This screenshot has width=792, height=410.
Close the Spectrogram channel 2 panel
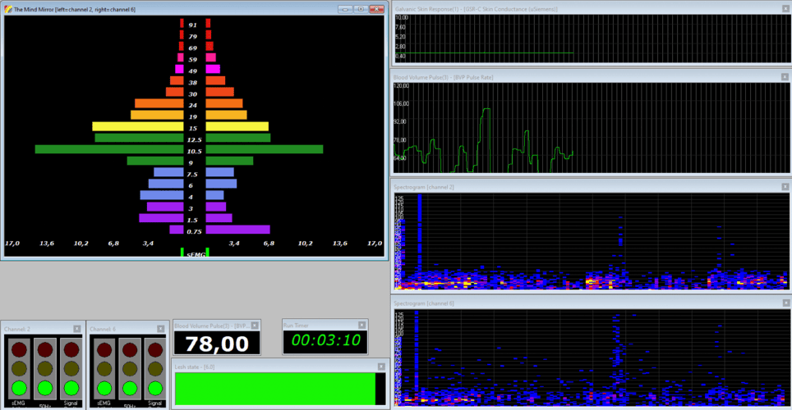point(785,187)
